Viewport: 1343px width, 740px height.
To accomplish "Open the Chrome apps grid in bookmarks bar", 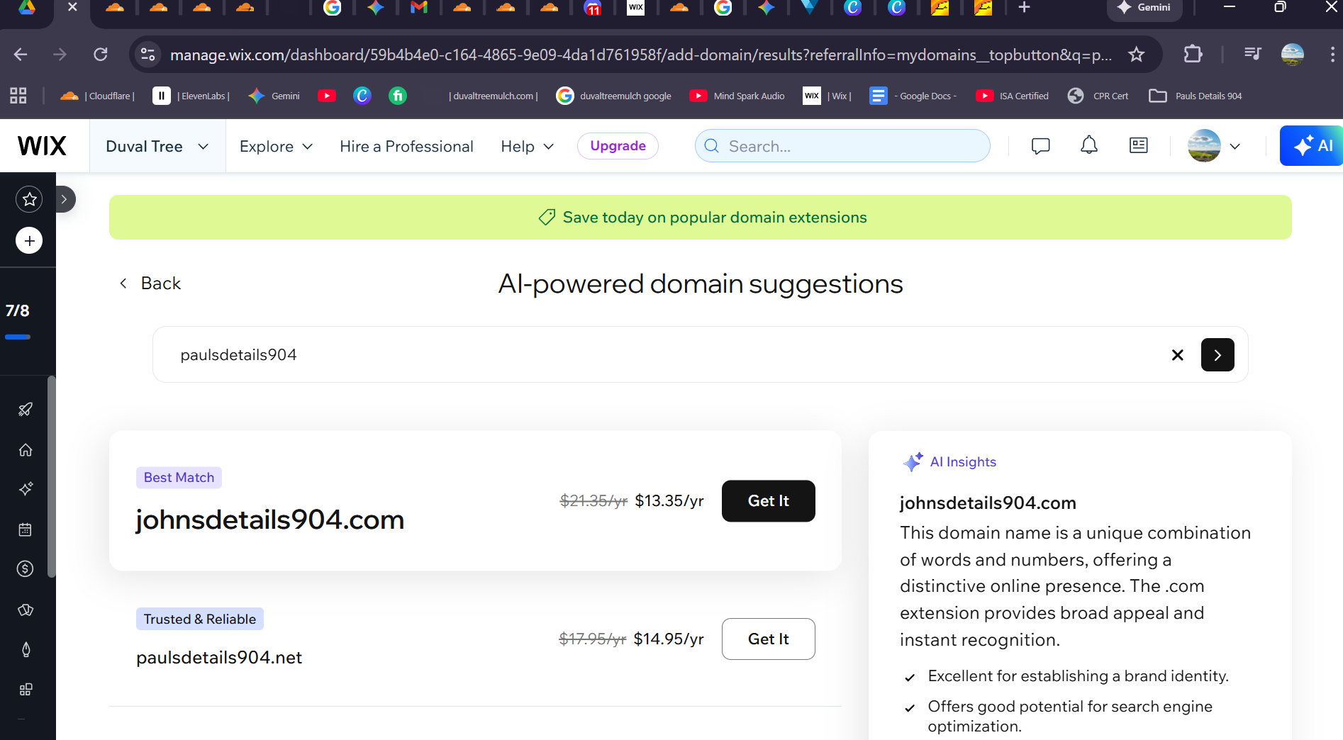I will (18, 96).
